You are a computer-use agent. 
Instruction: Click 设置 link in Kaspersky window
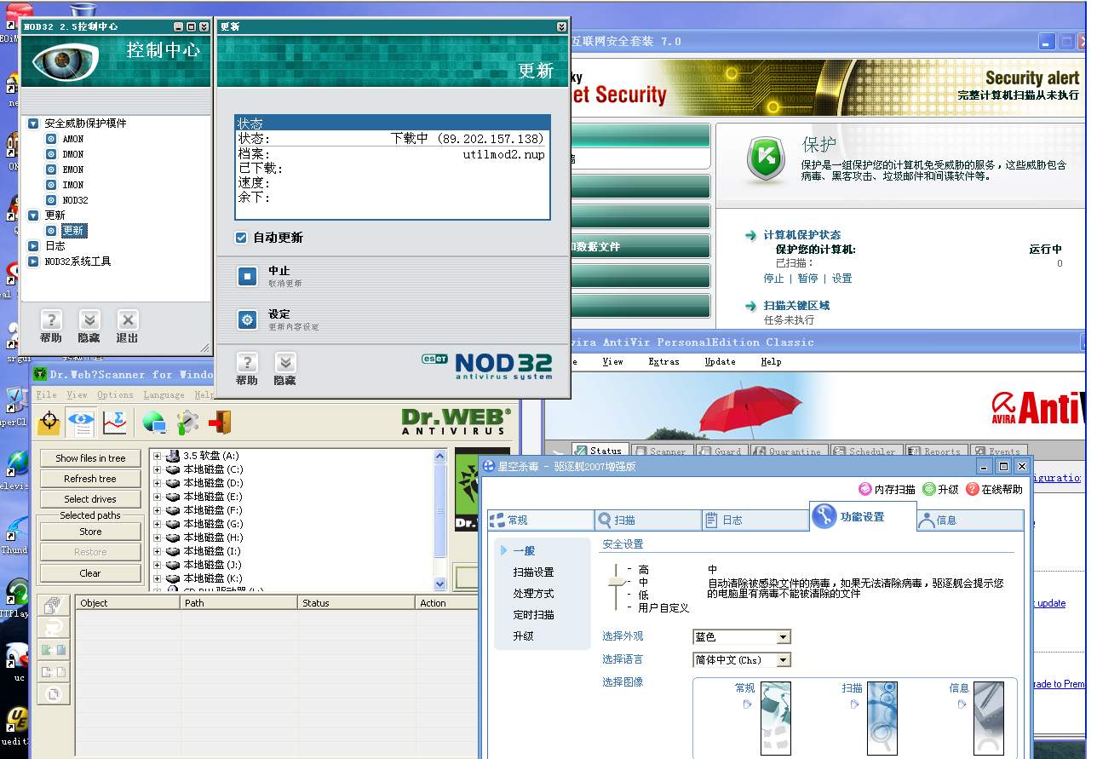tap(841, 279)
